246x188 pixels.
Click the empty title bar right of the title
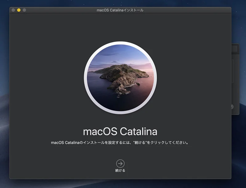coord(191,10)
